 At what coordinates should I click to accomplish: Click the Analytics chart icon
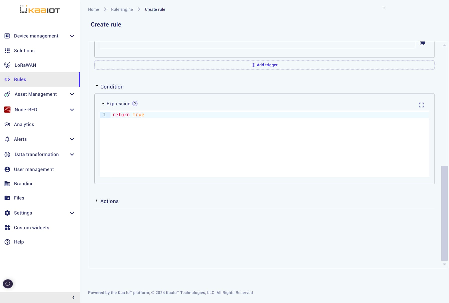coord(7,124)
